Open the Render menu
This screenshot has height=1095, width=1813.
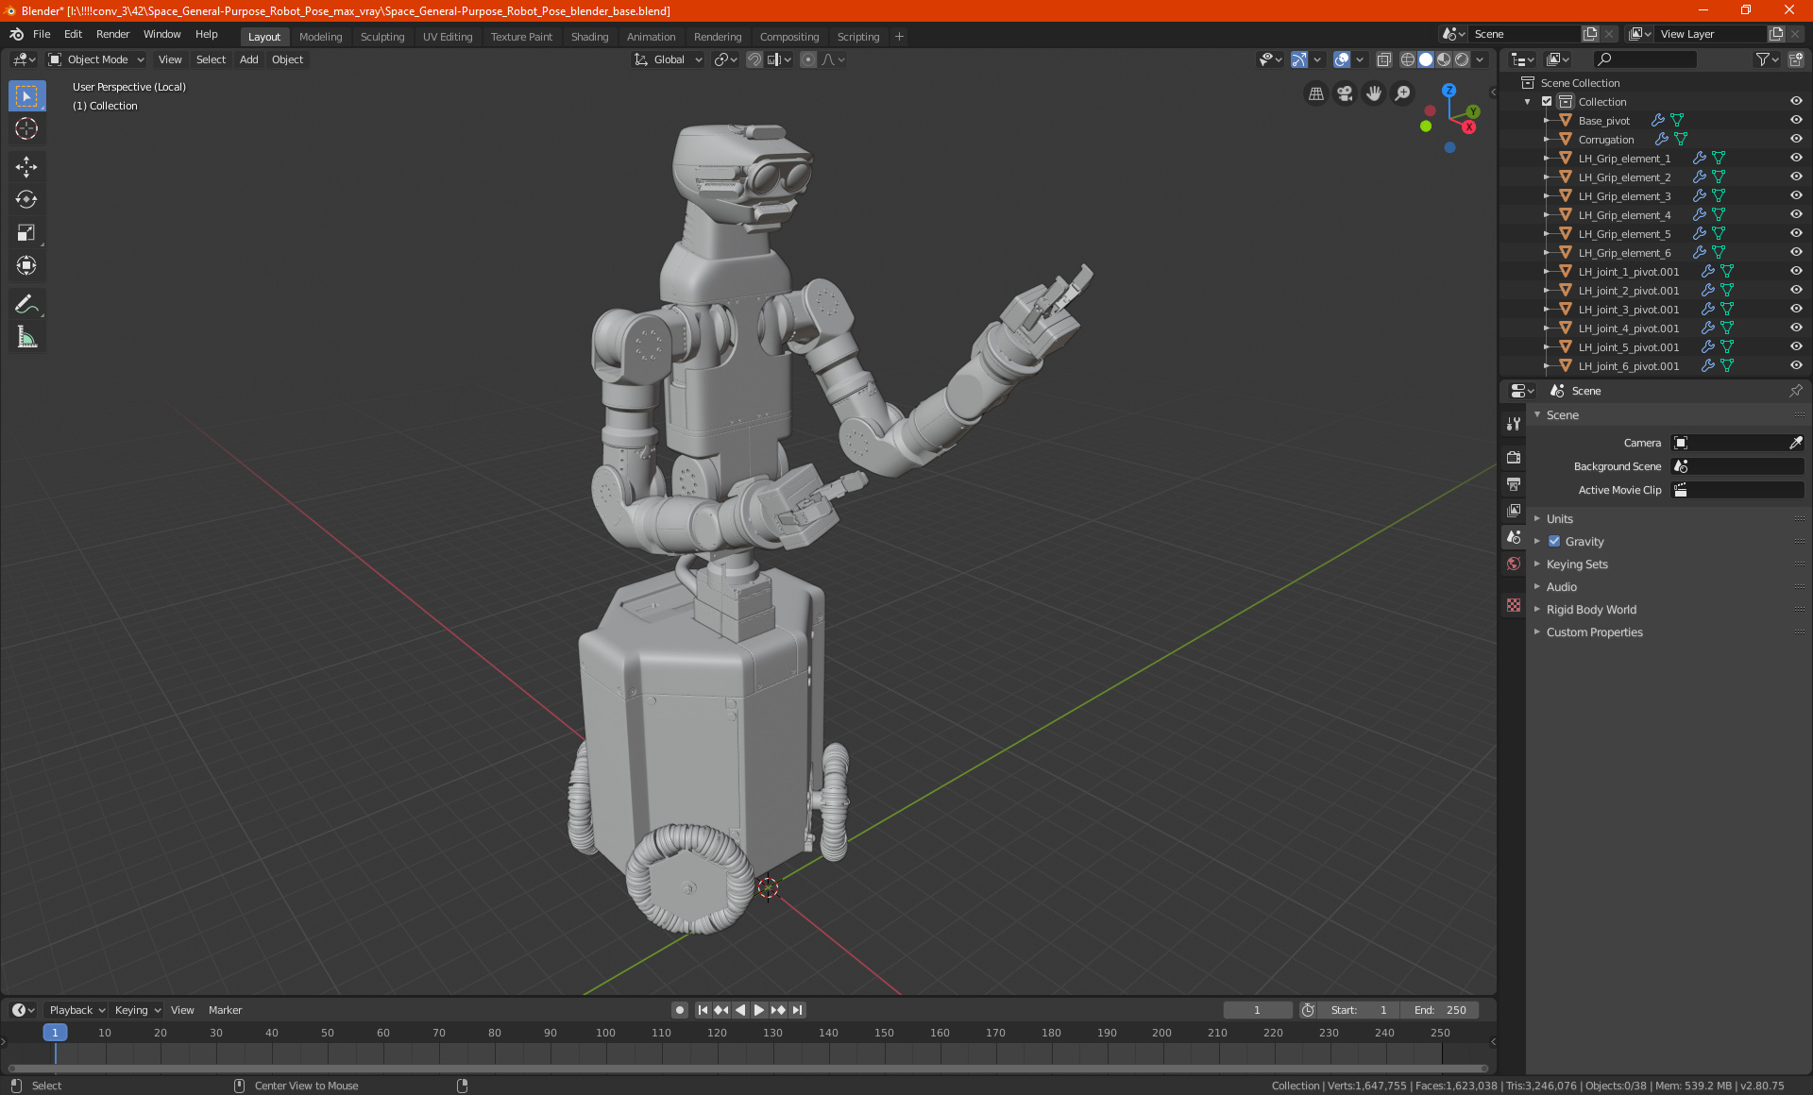pyautogui.click(x=112, y=34)
